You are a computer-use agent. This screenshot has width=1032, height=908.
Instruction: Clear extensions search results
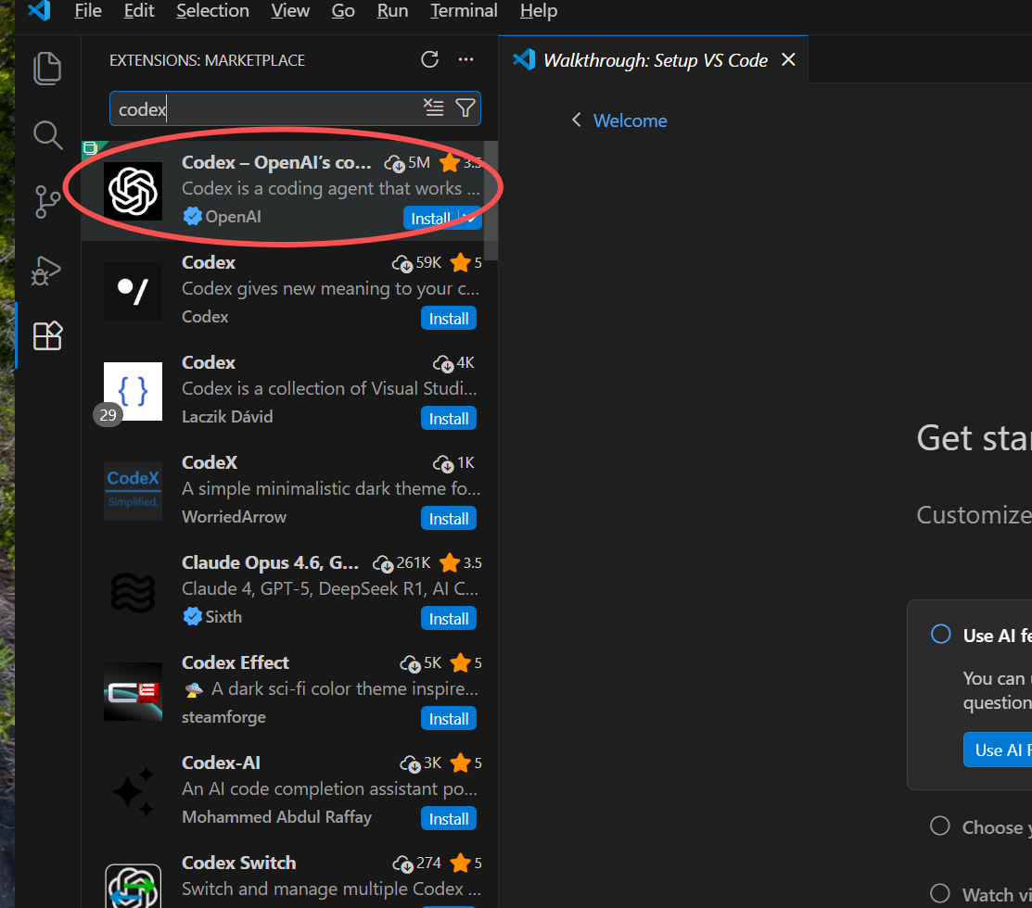(x=433, y=107)
